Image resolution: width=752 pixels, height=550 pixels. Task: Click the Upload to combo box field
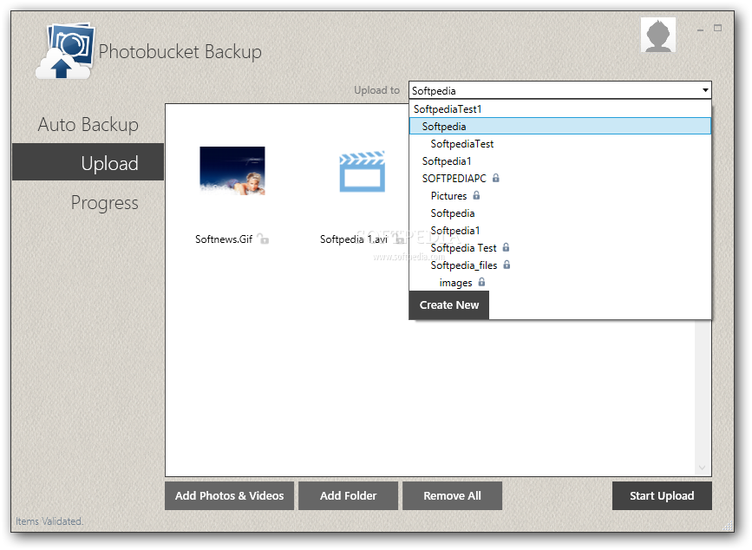click(x=559, y=90)
